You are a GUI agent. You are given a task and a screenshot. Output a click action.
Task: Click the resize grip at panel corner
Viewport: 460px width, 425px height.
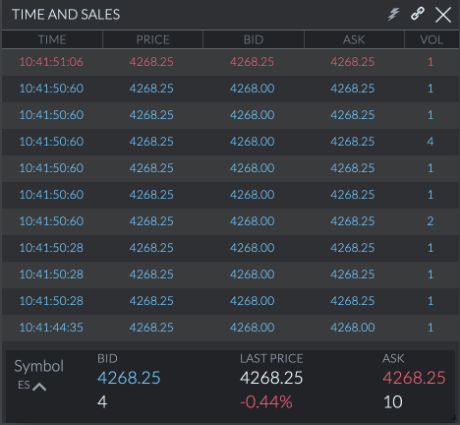(x=453, y=418)
